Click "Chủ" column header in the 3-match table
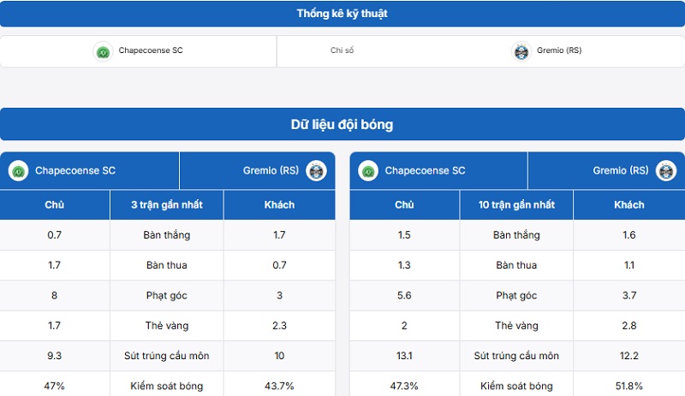This screenshot has width=685, height=396. 55,205
